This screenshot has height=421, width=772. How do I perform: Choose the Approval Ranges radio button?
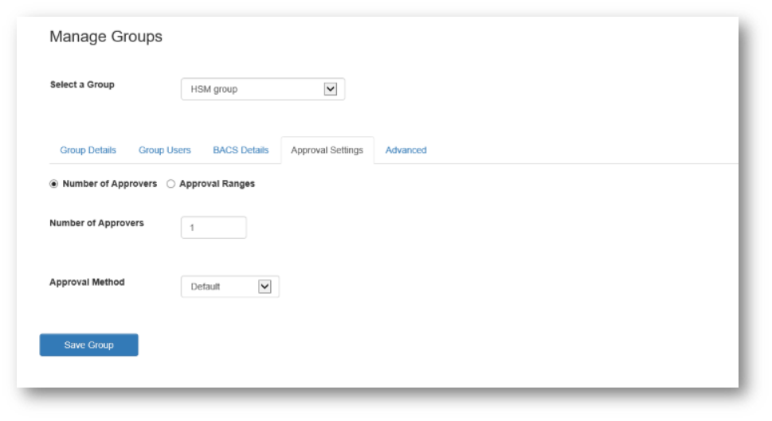[170, 184]
